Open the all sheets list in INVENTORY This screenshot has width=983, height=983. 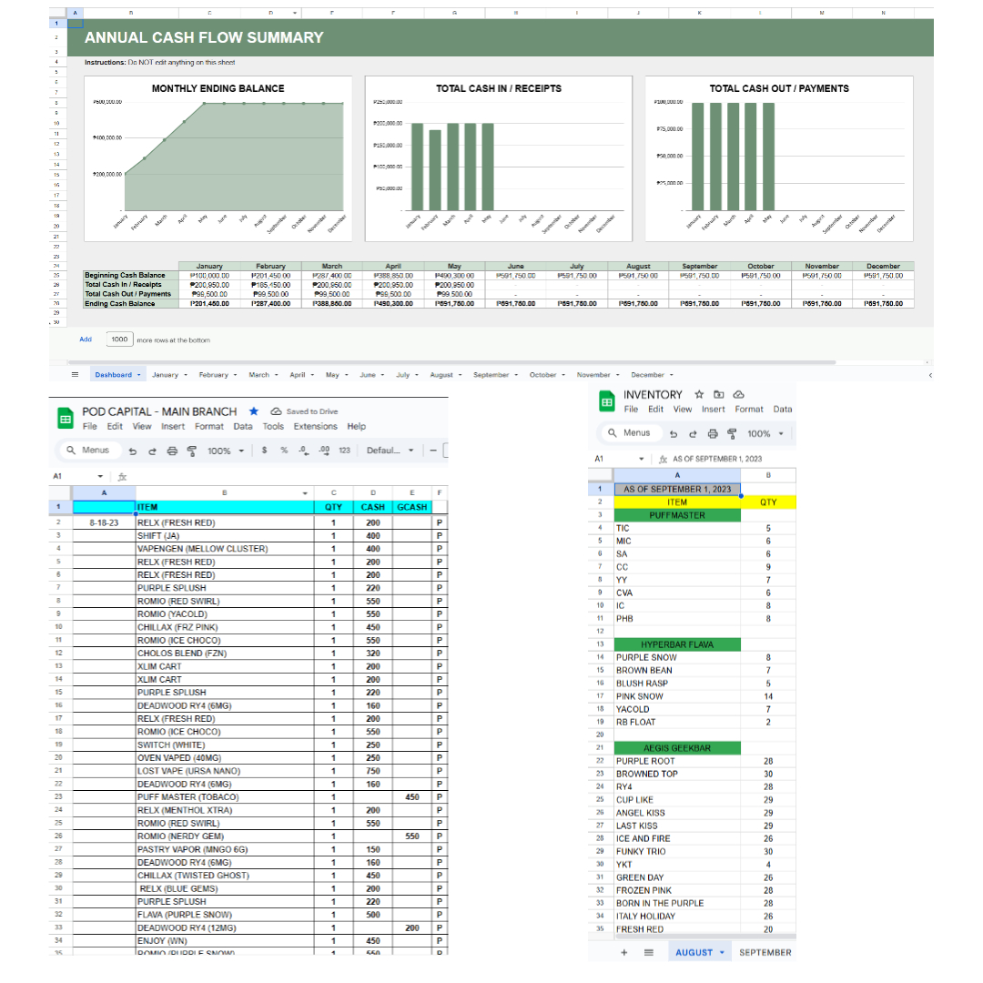click(x=649, y=952)
